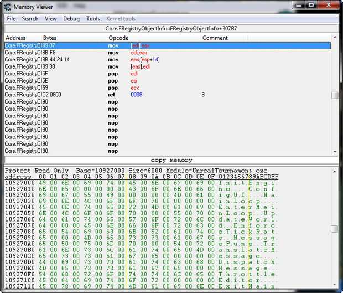Open the Kernel tools menu
Viewport: 343px width, 293px height.
121,19
